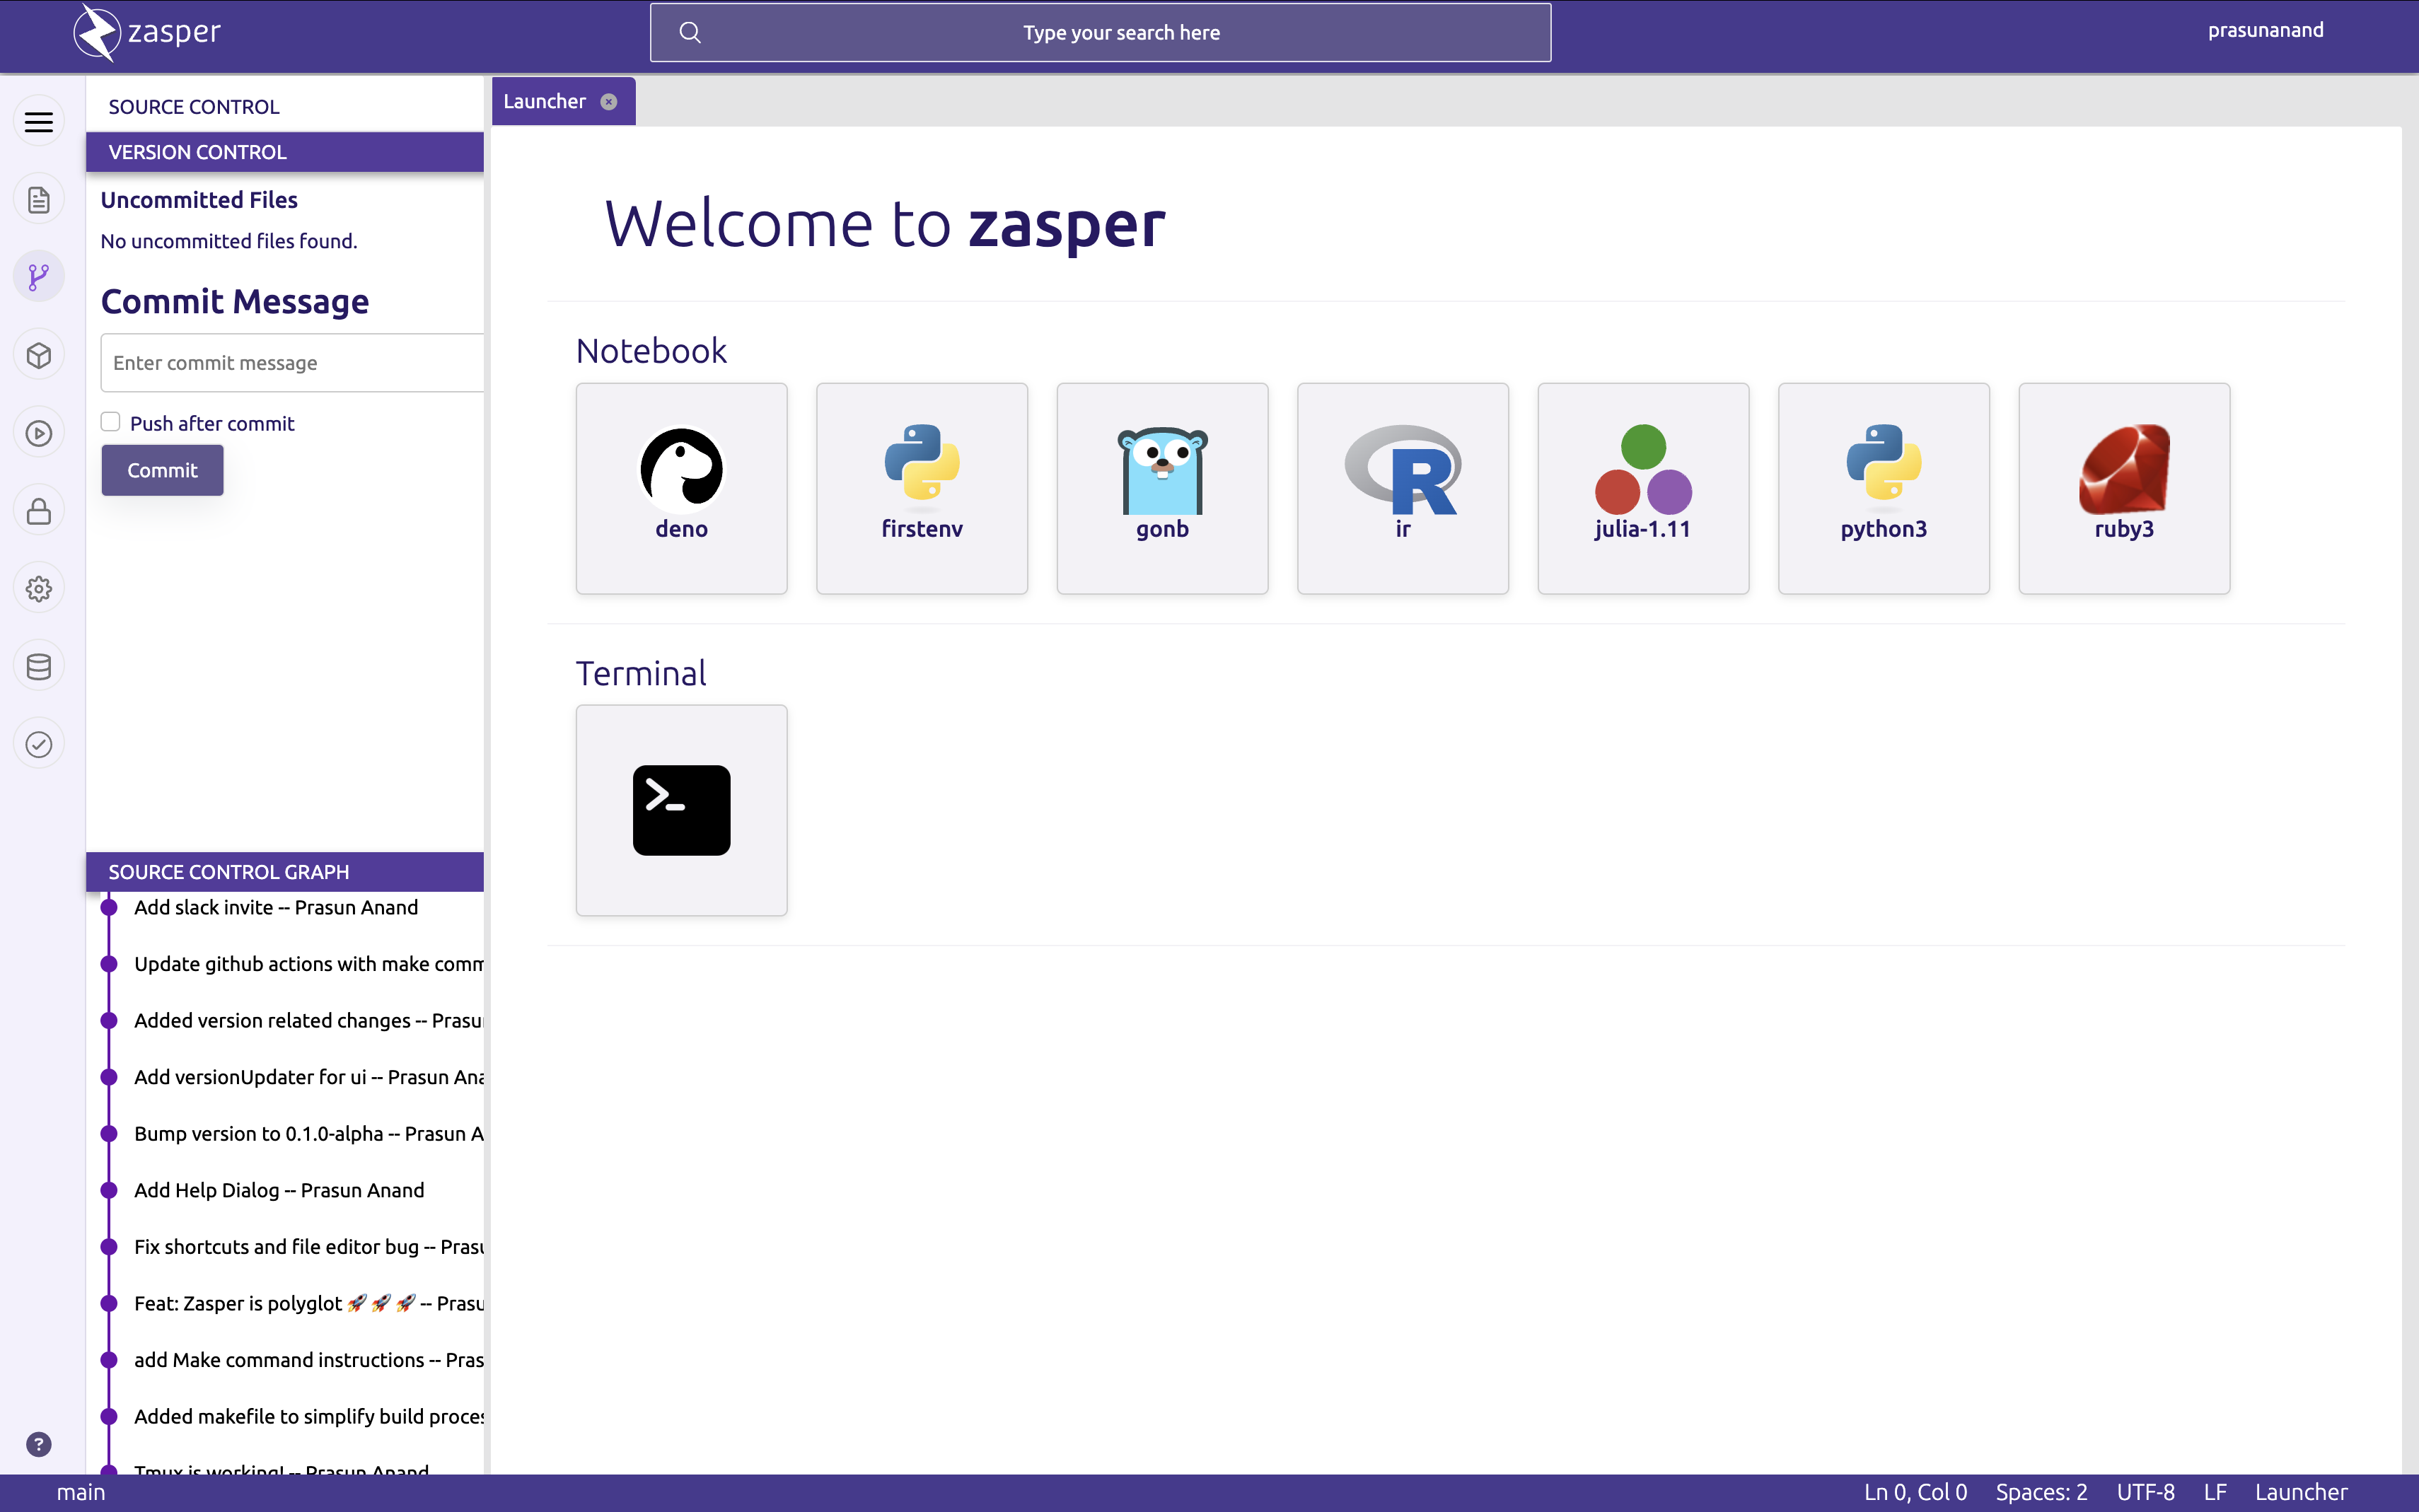Click the Uncommitted Files heading
The width and height of the screenshot is (2419, 1512).
[199, 200]
